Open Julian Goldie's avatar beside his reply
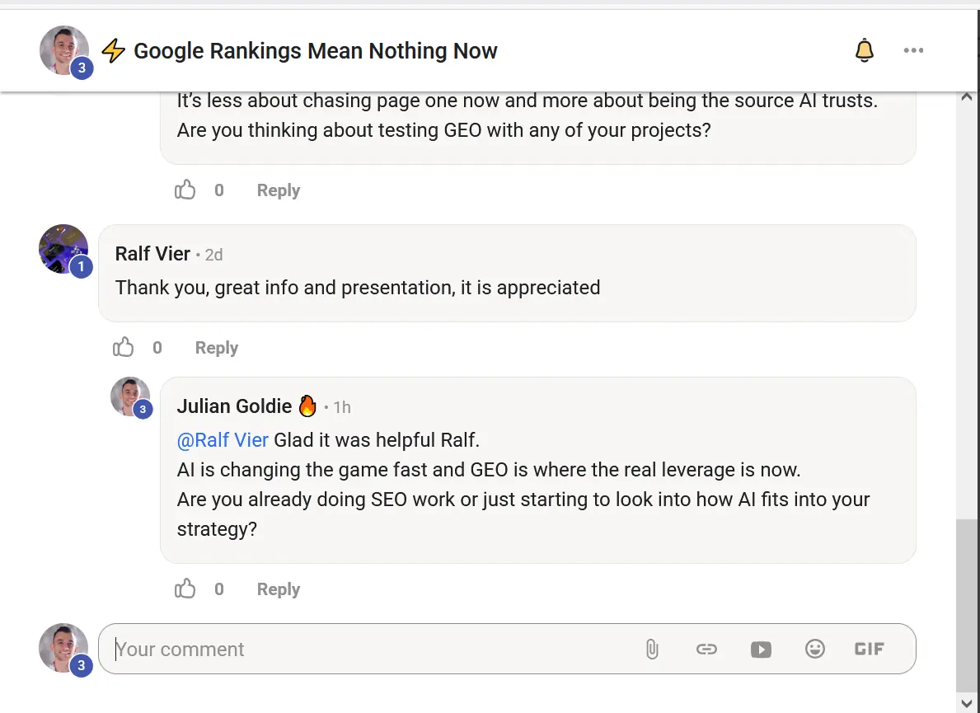 (x=130, y=396)
